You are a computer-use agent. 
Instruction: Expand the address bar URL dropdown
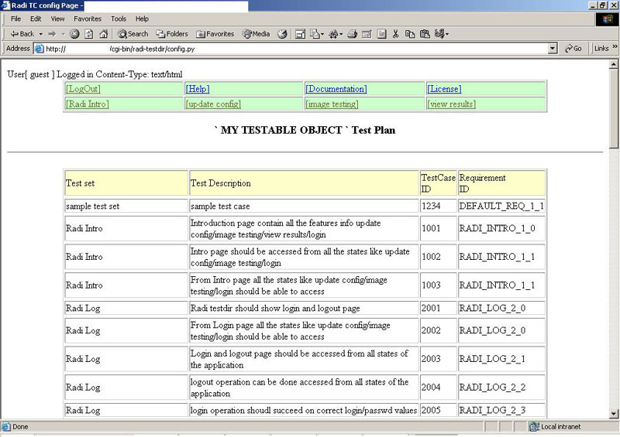coord(553,48)
